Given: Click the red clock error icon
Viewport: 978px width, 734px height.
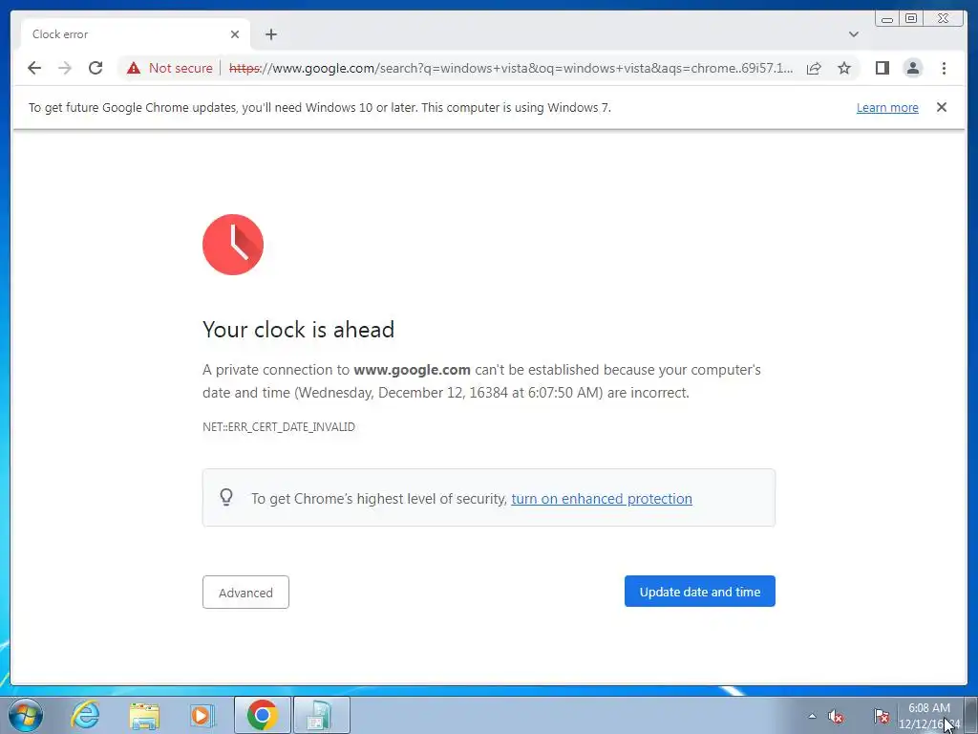Looking at the screenshot, I should 233,245.
